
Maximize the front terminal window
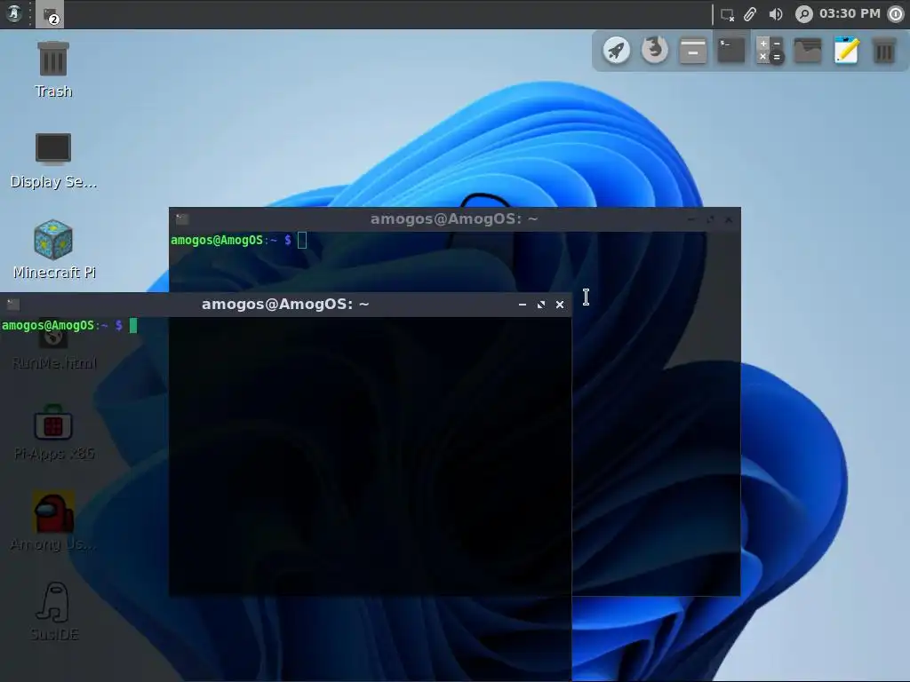tap(541, 305)
